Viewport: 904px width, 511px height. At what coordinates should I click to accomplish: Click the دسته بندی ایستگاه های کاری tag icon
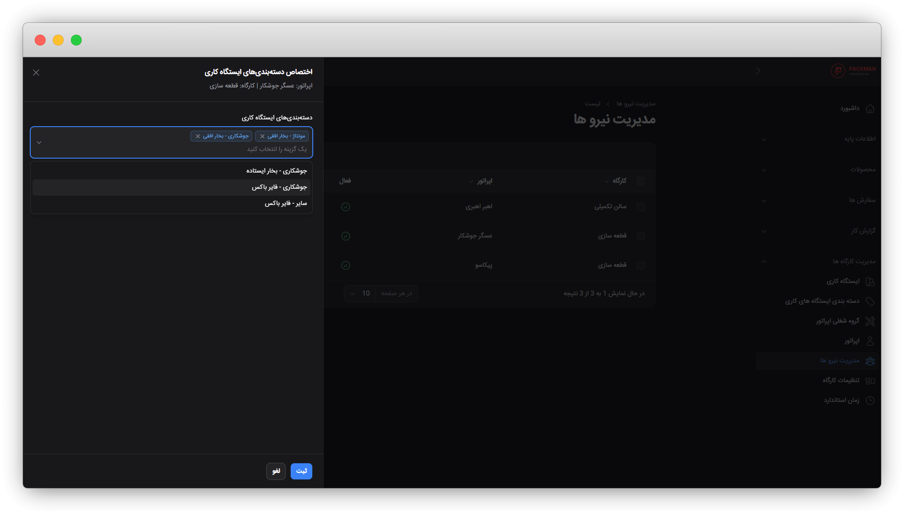tap(870, 301)
